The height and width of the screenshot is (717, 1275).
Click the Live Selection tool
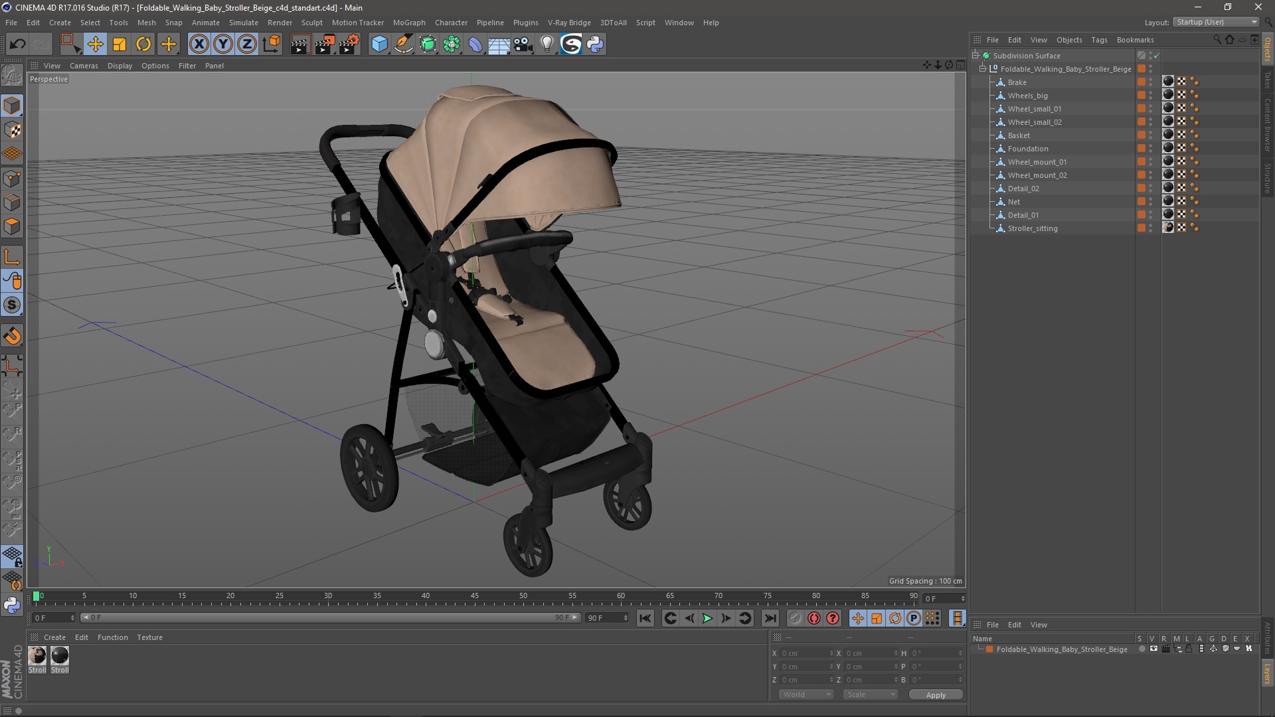[70, 44]
